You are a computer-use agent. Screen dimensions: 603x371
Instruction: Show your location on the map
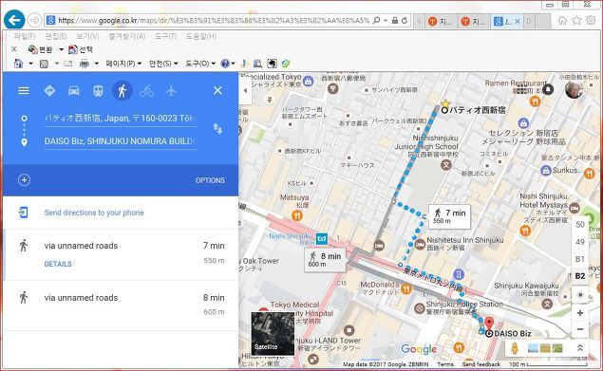580,295
